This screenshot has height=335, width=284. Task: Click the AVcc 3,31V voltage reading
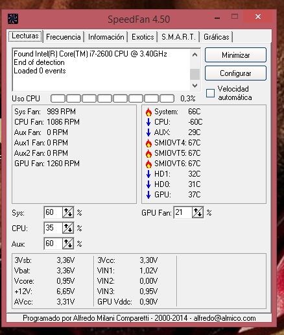point(44,302)
